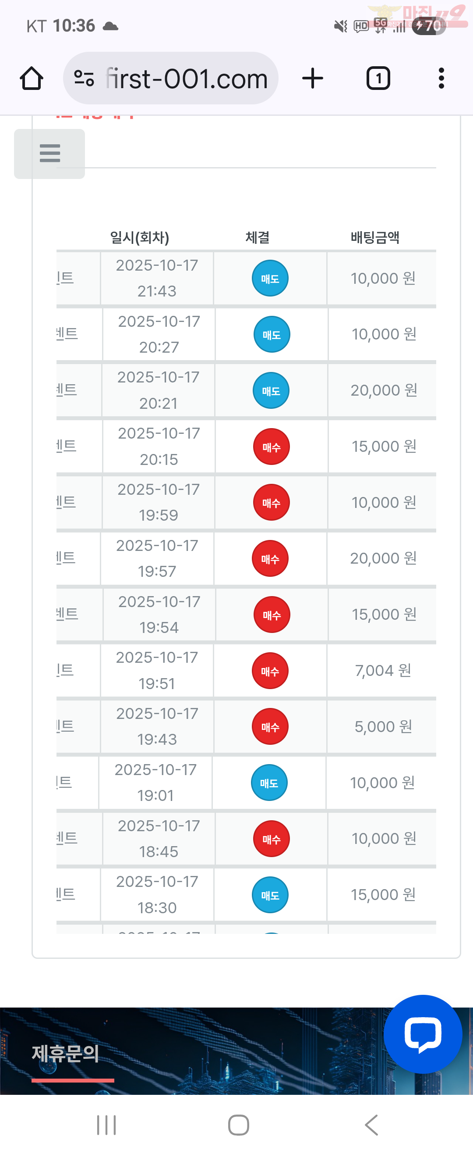The height and width of the screenshot is (1158, 473).
Task: Tap the 매도 badge on 19:01 row
Action: [x=269, y=783]
